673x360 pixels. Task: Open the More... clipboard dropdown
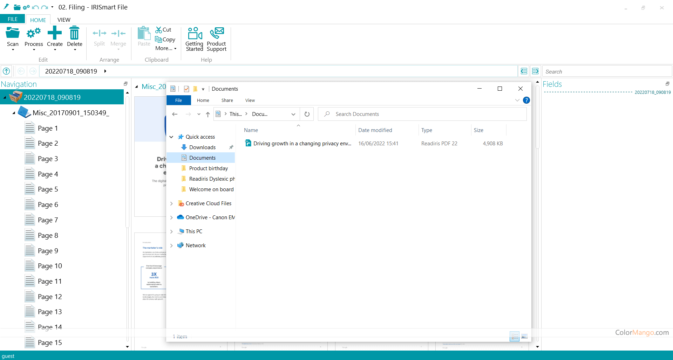pos(166,48)
